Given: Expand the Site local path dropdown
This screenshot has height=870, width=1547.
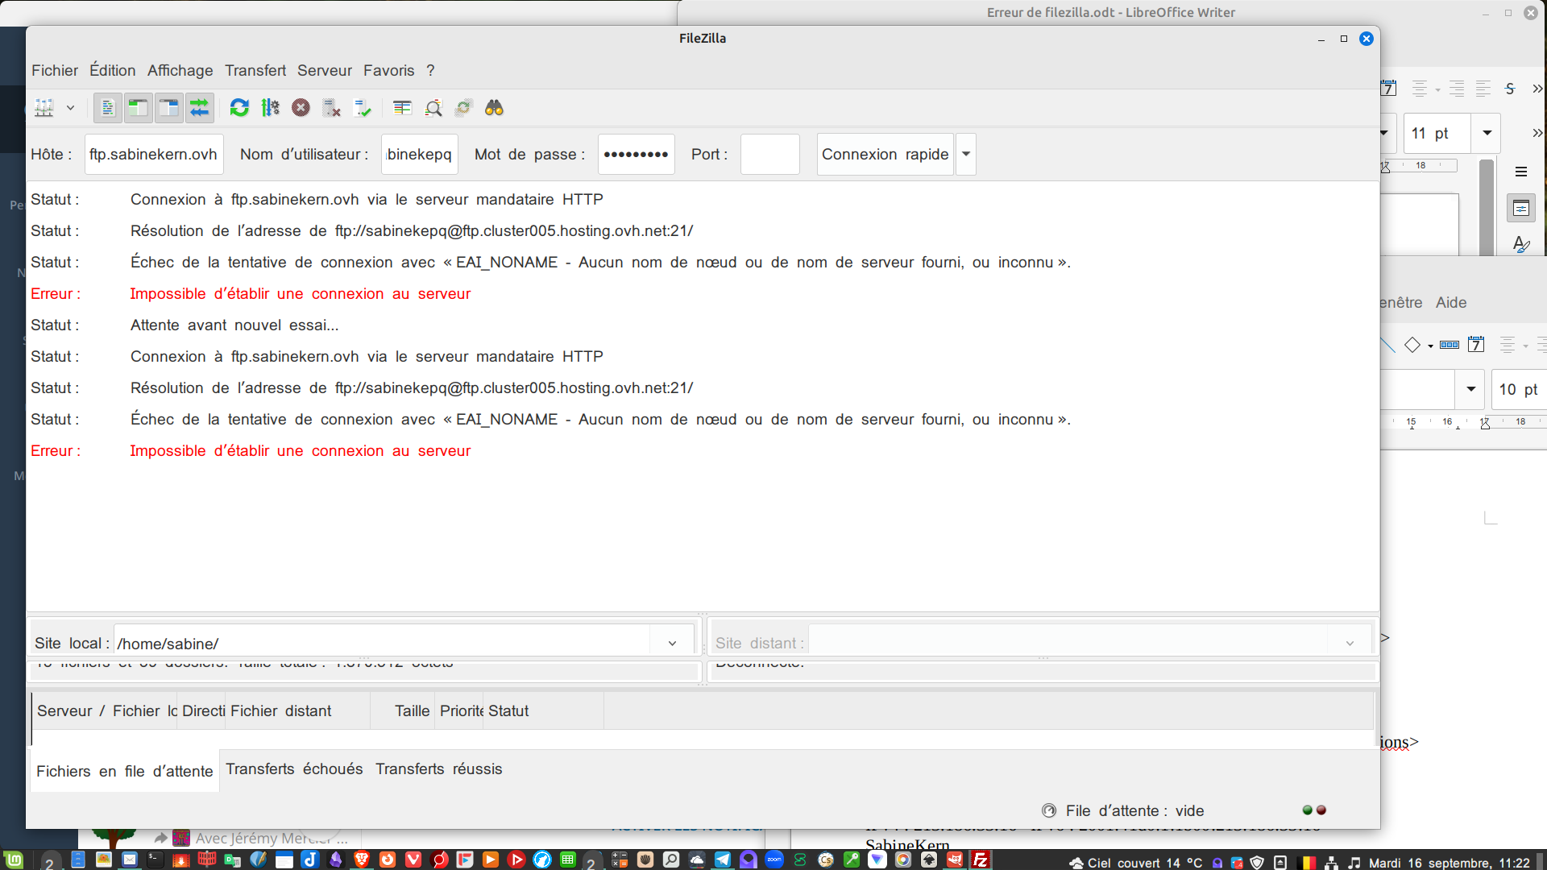Looking at the screenshot, I should pos(672,644).
